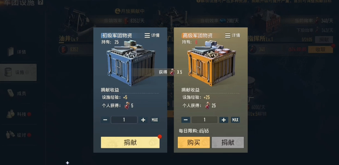Click the orange 高级军团物资 crate image
The image size is (339, 165).
(211, 63)
